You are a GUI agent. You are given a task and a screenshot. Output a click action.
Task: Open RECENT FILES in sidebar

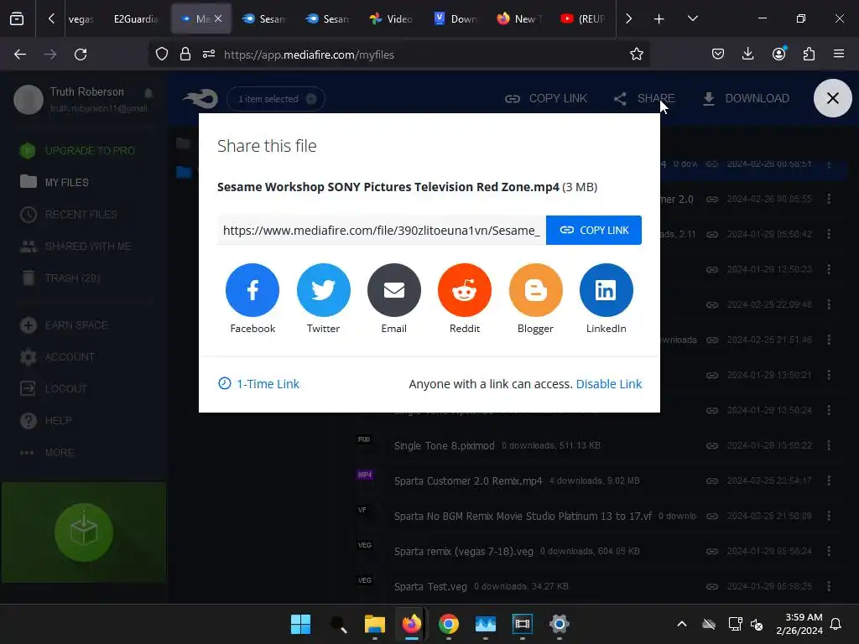69,214
